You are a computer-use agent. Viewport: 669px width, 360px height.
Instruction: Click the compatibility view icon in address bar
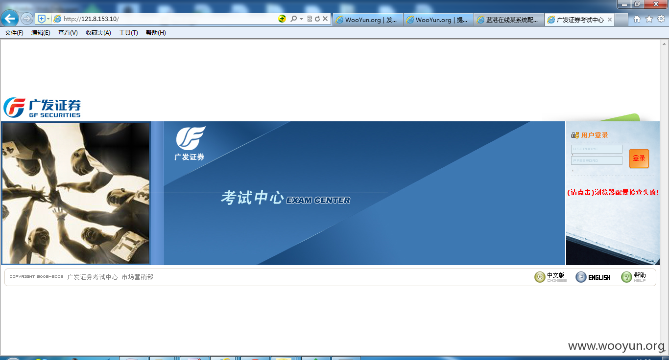pos(310,19)
